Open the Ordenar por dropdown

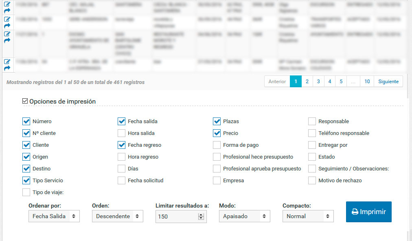click(x=54, y=216)
